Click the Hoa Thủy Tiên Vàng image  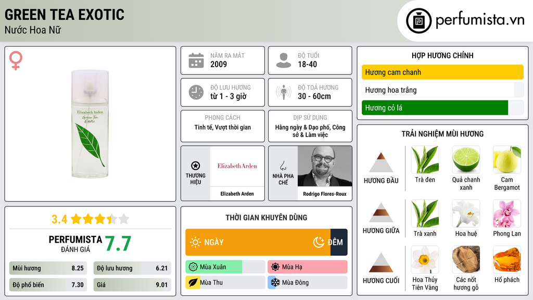pos(425,260)
